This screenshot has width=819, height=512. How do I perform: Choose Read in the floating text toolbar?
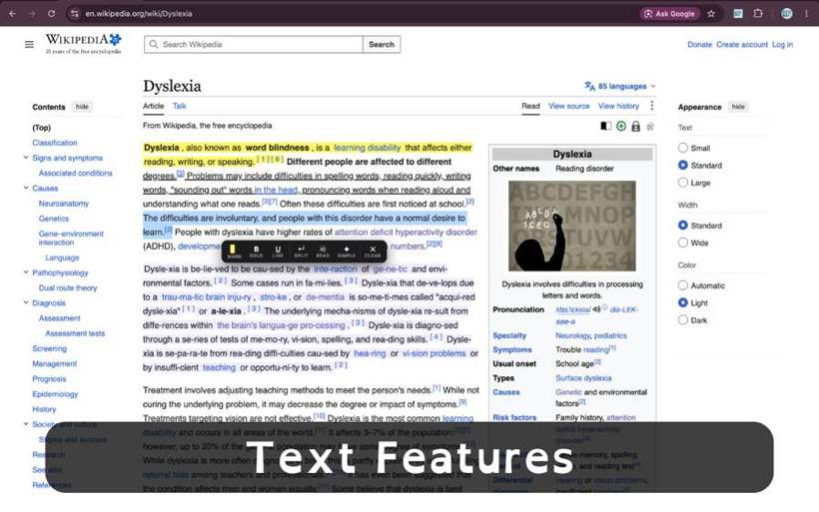click(323, 252)
